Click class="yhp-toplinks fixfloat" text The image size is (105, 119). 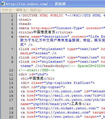pyautogui.click(x=62, y=83)
